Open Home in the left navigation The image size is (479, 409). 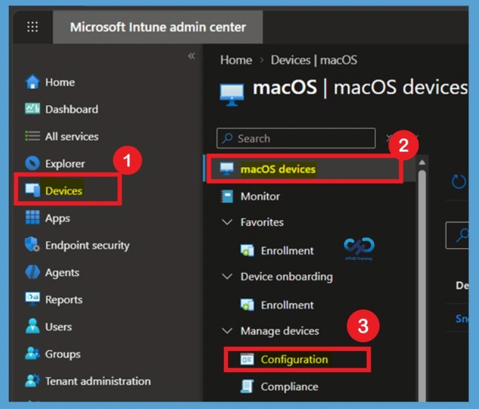[60, 82]
